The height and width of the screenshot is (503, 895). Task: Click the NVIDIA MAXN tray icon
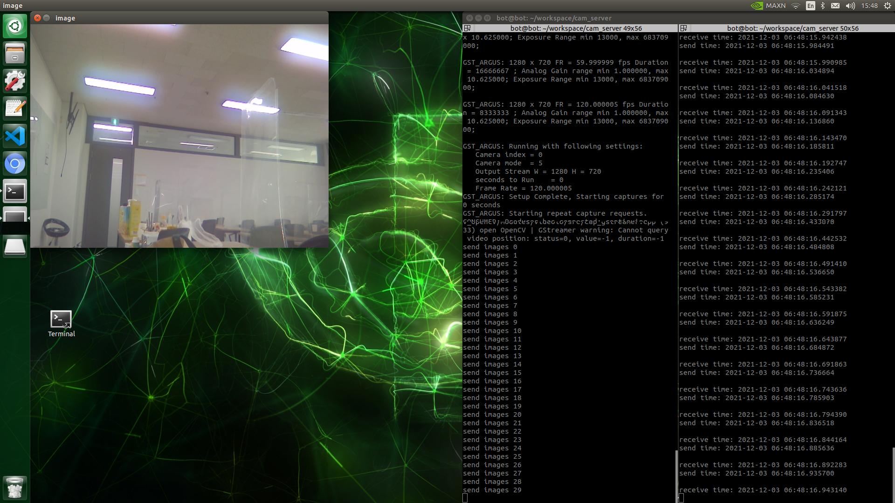(x=767, y=6)
